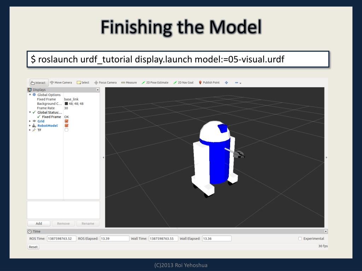Click the Global Status checkmark icon

(x=34, y=112)
